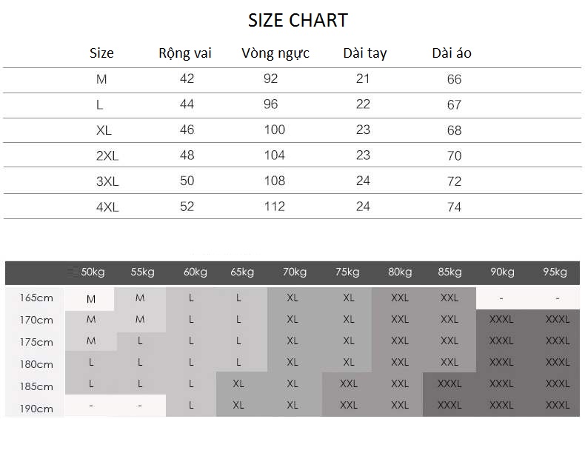
Task: Click the size cell for 165cm, 50kg
Action: [91, 299]
